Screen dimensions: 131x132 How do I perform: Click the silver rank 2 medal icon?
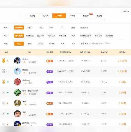click(4, 71)
